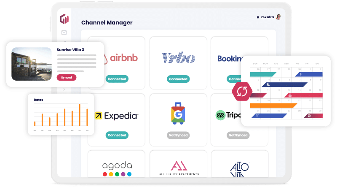Select the Tripadvisor owl logo

point(221,115)
